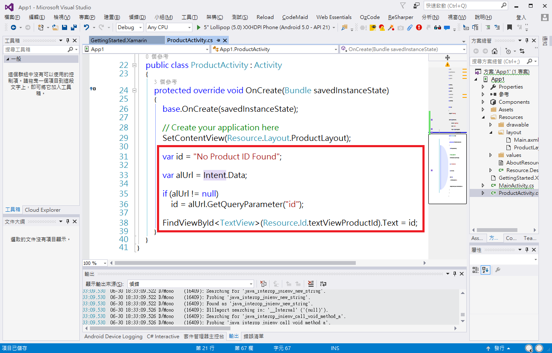Click the sign-in 登入 link
The image size is (552, 353).
521,17
